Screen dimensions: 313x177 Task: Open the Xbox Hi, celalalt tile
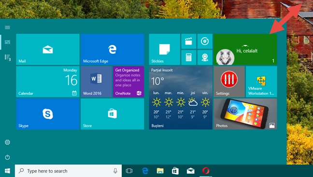245,49
